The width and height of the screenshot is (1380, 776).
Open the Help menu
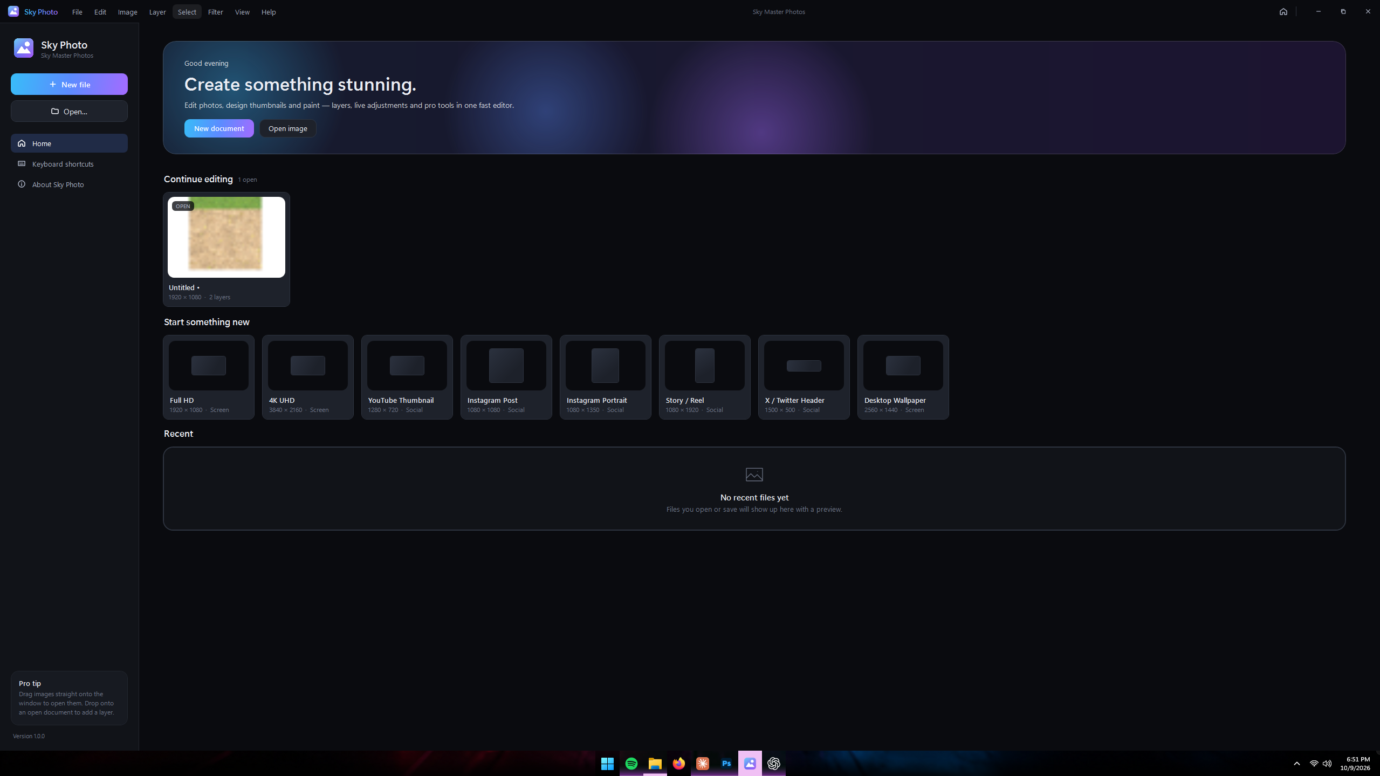point(268,12)
